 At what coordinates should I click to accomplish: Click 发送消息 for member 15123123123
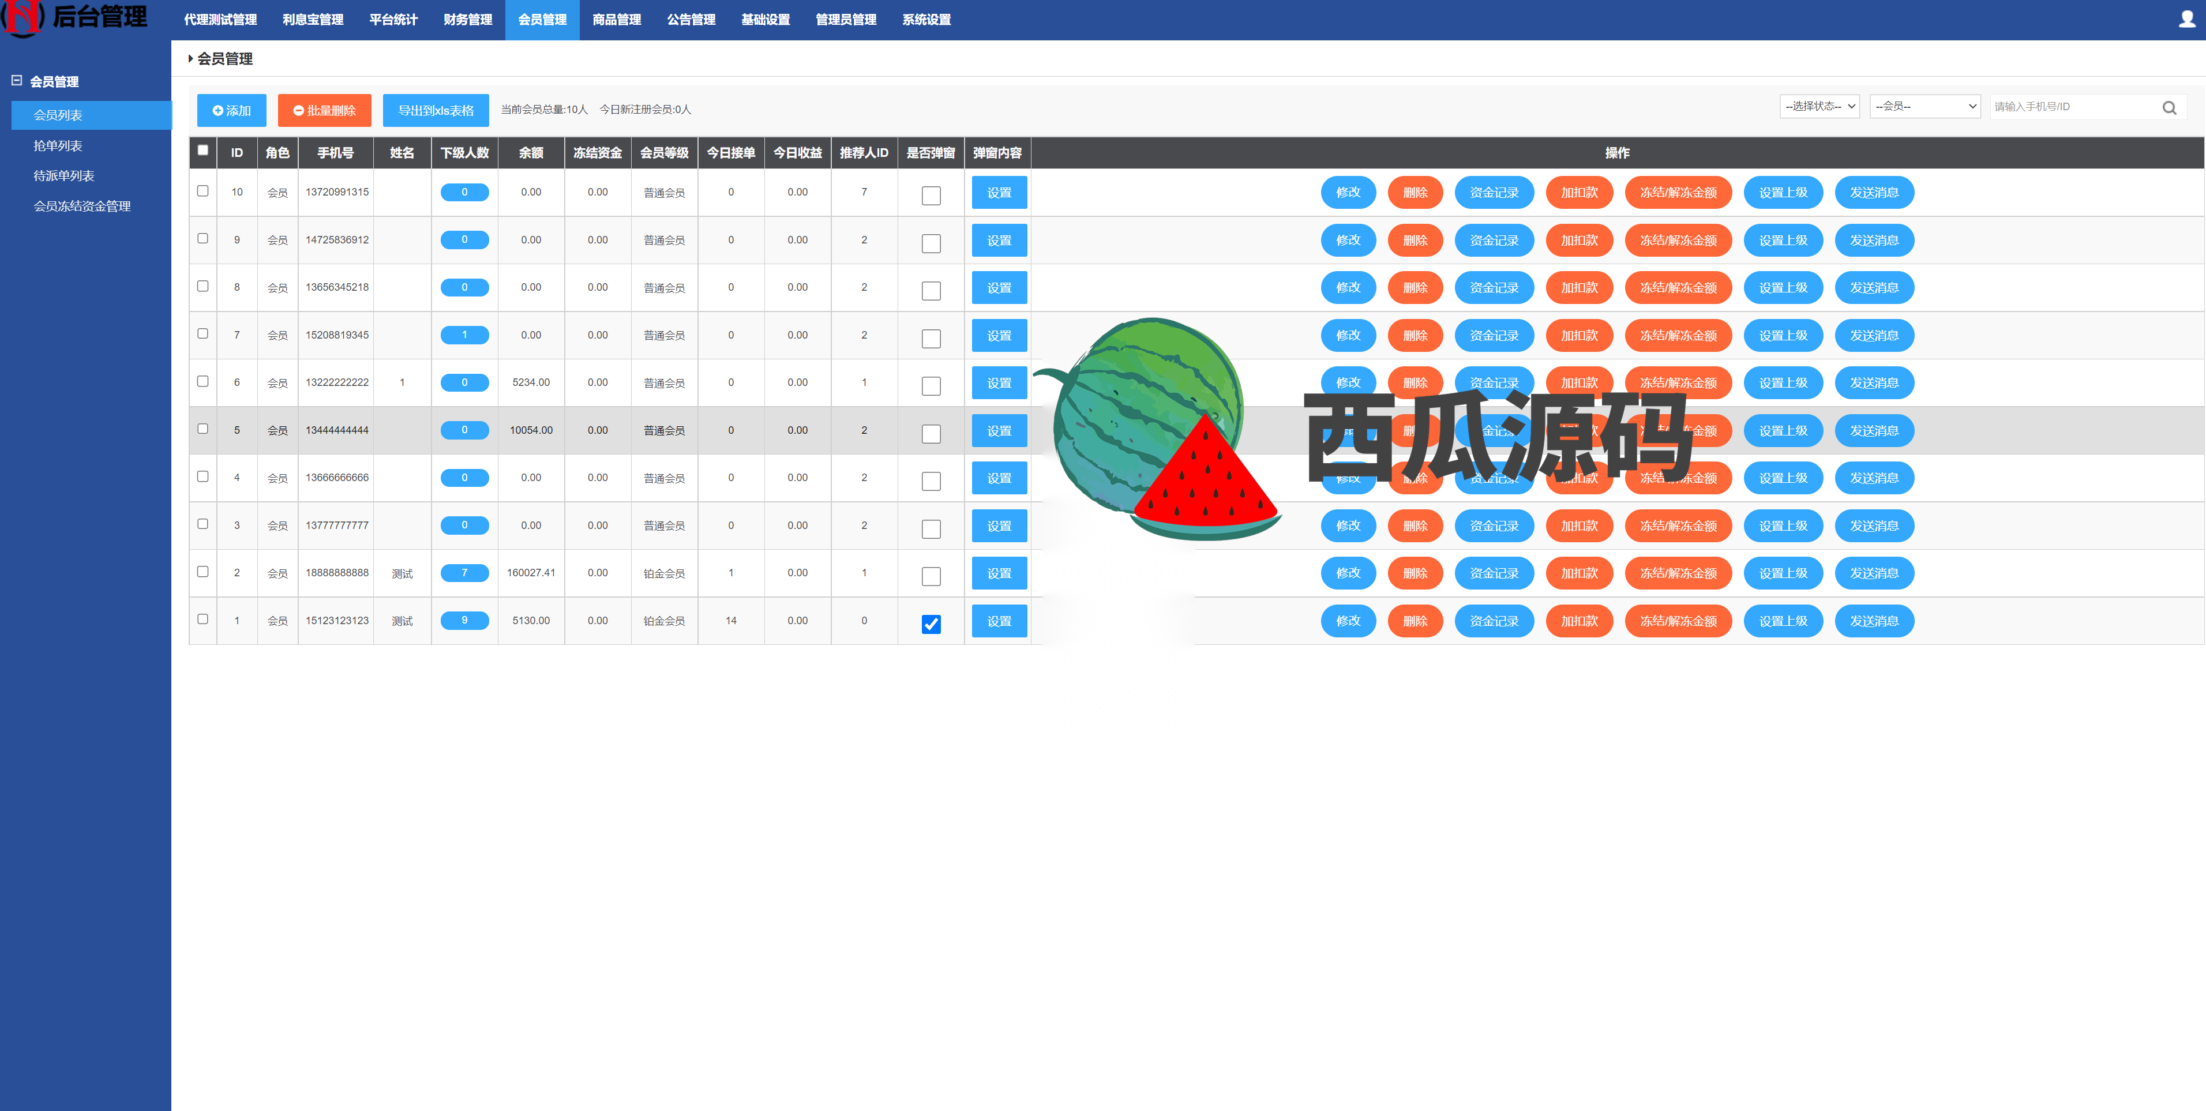pyautogui.click(x=1875, y=621)
